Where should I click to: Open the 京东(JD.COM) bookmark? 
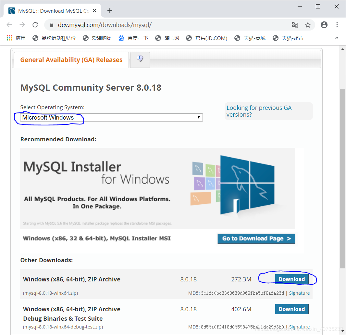click(206, 38)
